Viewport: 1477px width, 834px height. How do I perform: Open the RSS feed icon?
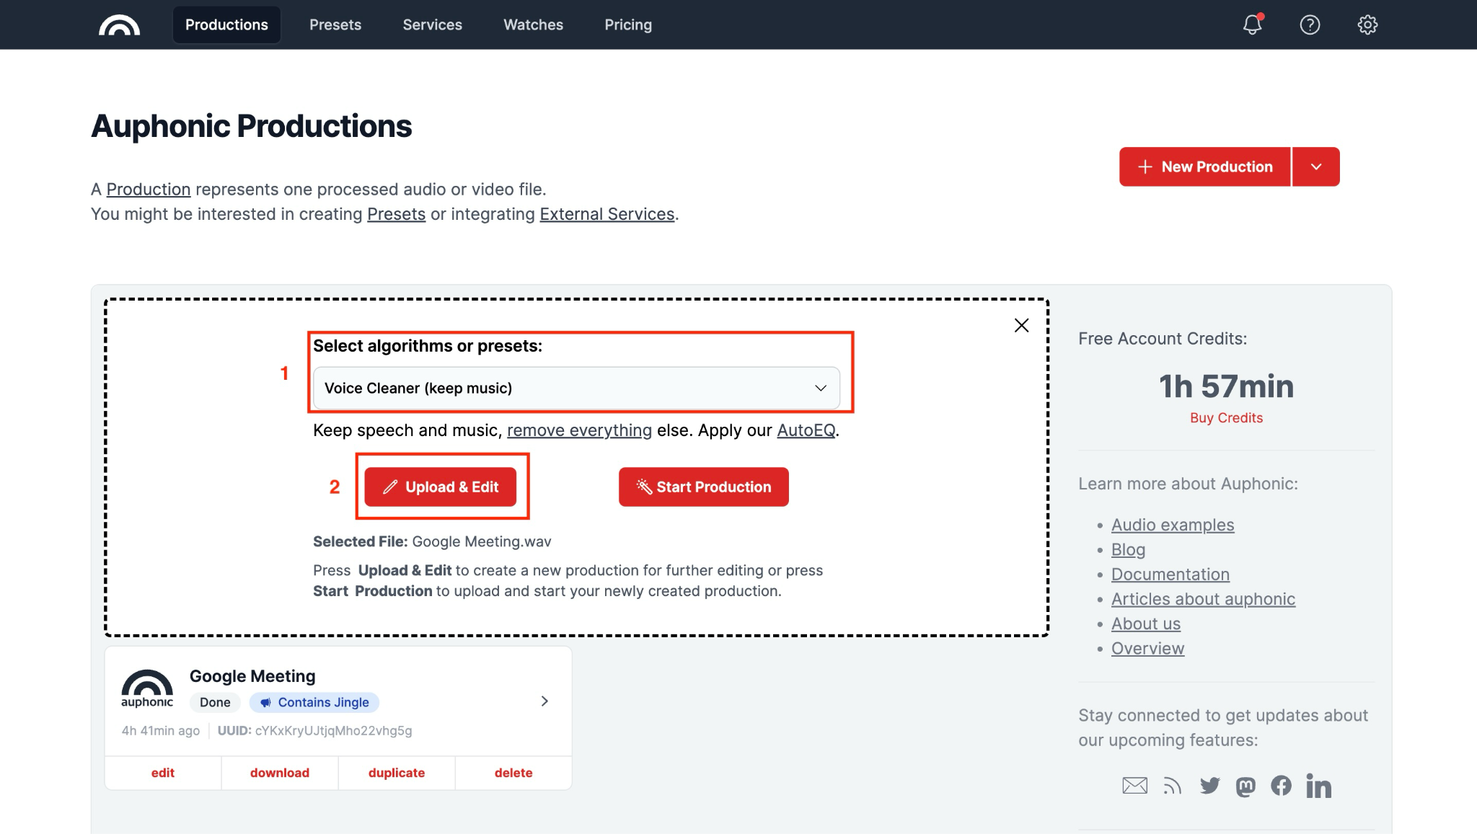(1173, 786)
